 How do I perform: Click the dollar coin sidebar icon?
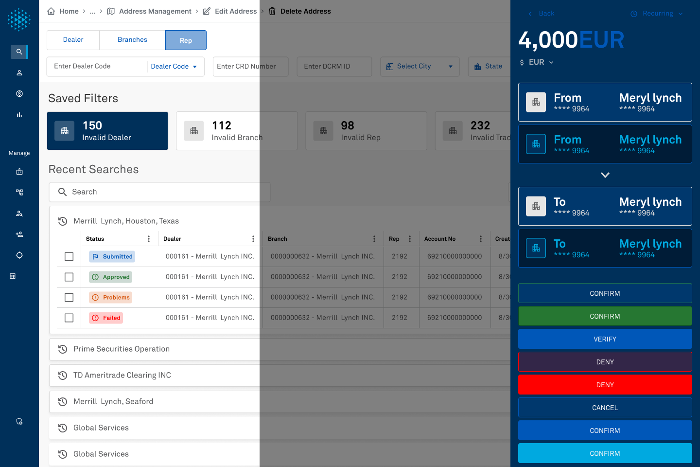pyautogui.click(x=19, y=94)
